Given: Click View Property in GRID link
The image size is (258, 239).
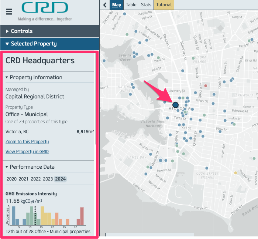Looking at the screenshot, I should coord(27,152).
